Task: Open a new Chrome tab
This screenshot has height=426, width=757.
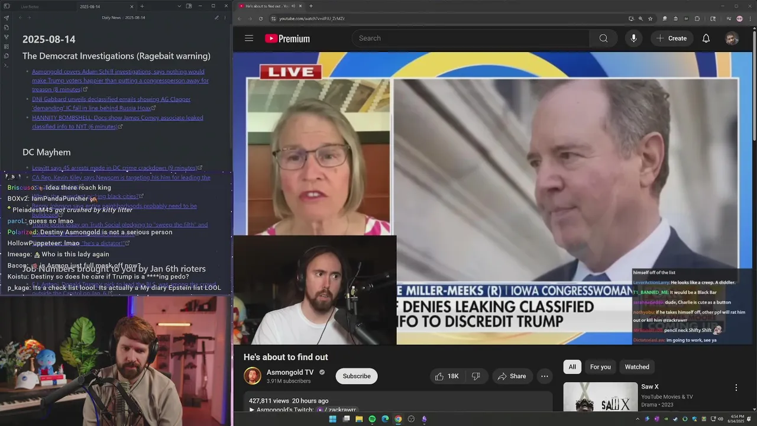Action: tap(311, 6)
